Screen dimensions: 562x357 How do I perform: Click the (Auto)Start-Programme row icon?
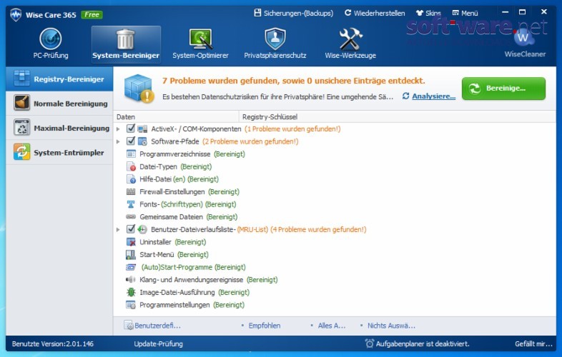[x=131, y=267]
